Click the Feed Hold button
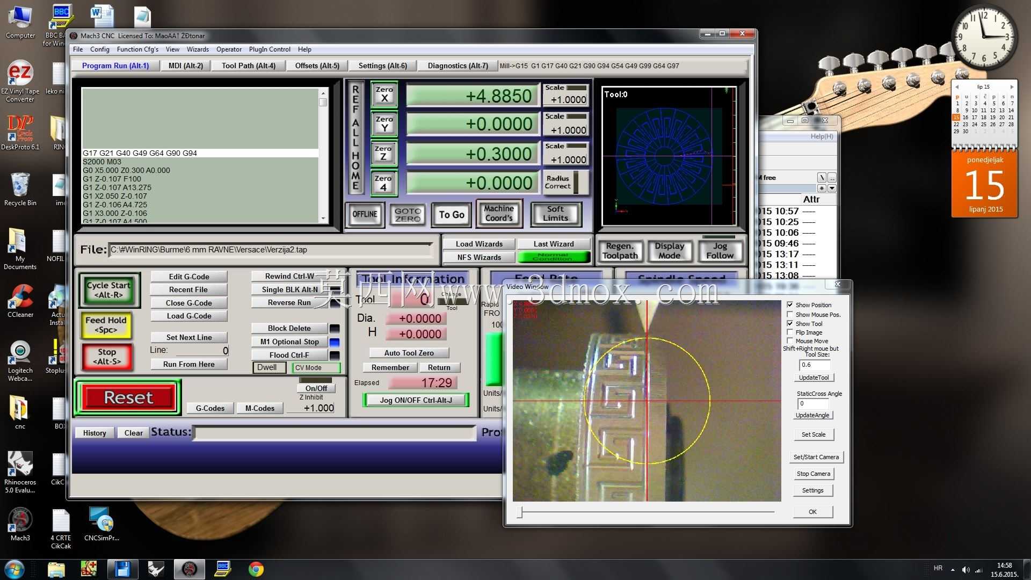This screenshot has height=580, width=1031. pos(106,325)
